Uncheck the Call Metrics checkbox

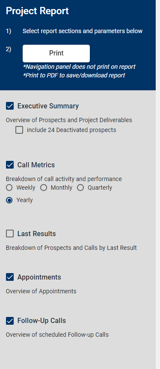pos(10,165)
